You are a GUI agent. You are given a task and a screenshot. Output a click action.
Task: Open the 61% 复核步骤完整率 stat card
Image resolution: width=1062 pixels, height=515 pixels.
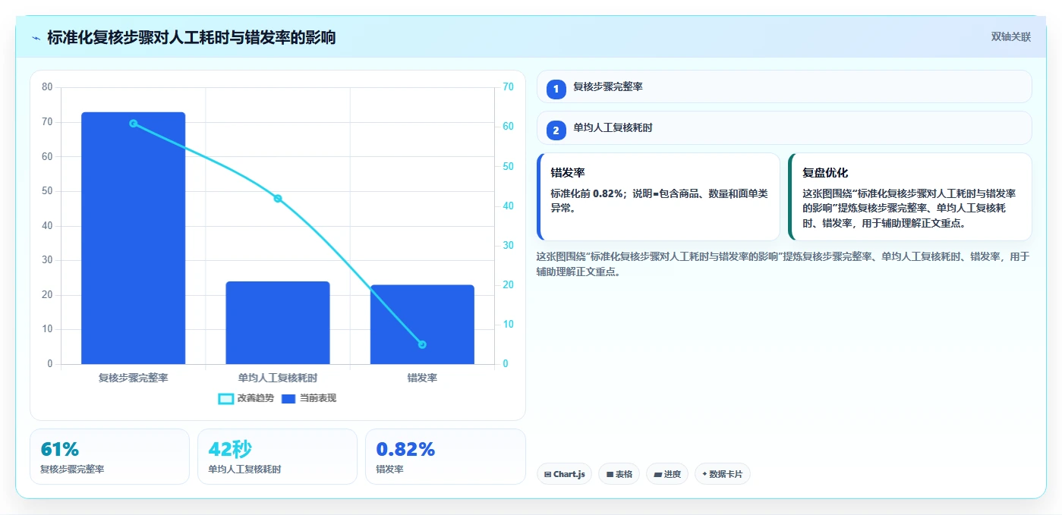click(x=109, y=457)
